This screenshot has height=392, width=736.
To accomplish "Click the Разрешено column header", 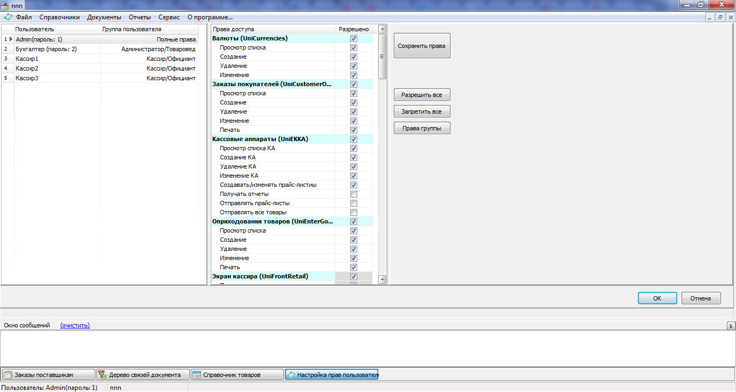I will 353,29.
